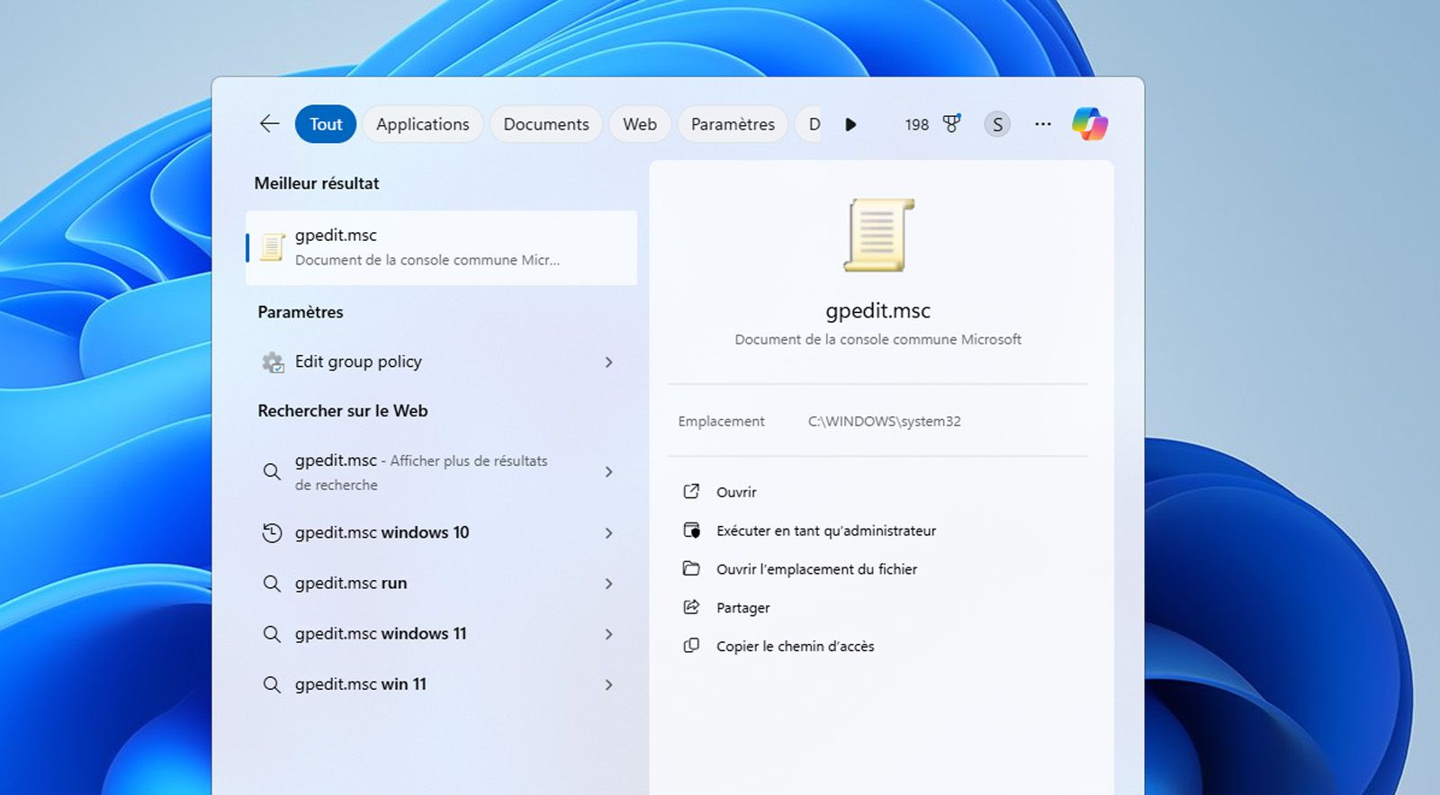Click the gpedit.msc scroll icon in best result
The width and height of the screenshot is (1440, 795).
(273, 247)
